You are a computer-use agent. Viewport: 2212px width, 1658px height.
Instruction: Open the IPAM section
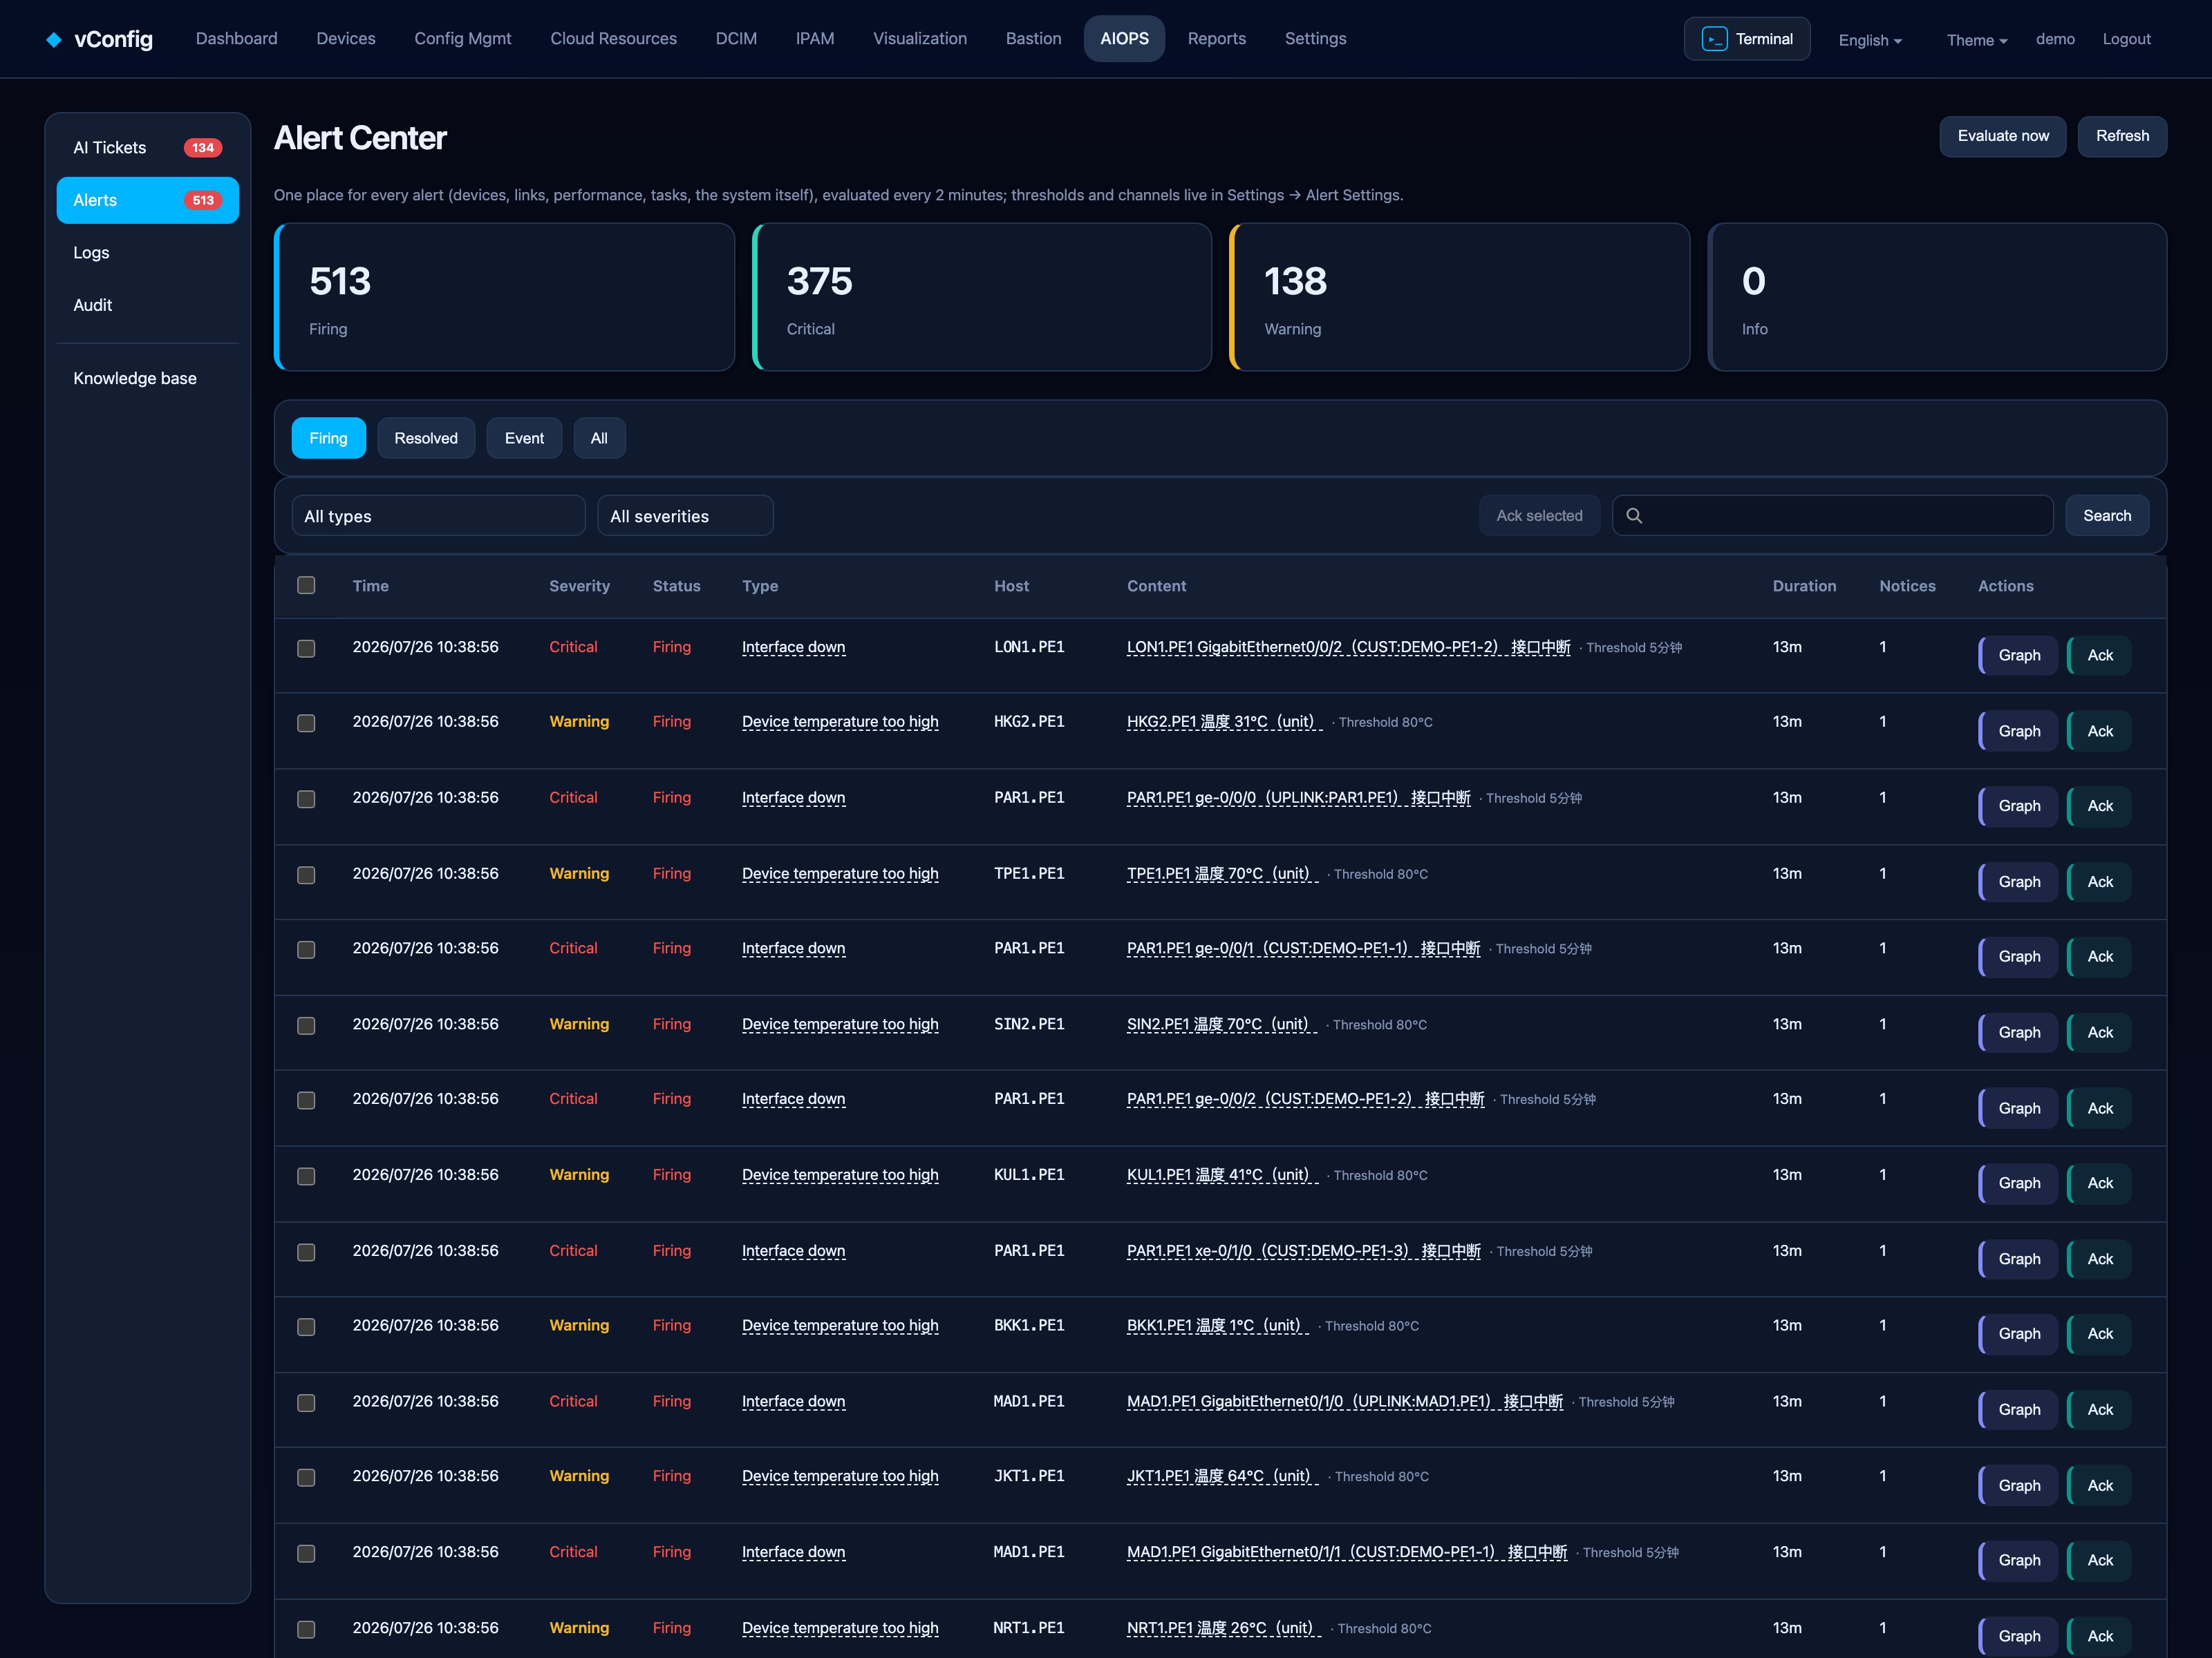coord(815,39)
